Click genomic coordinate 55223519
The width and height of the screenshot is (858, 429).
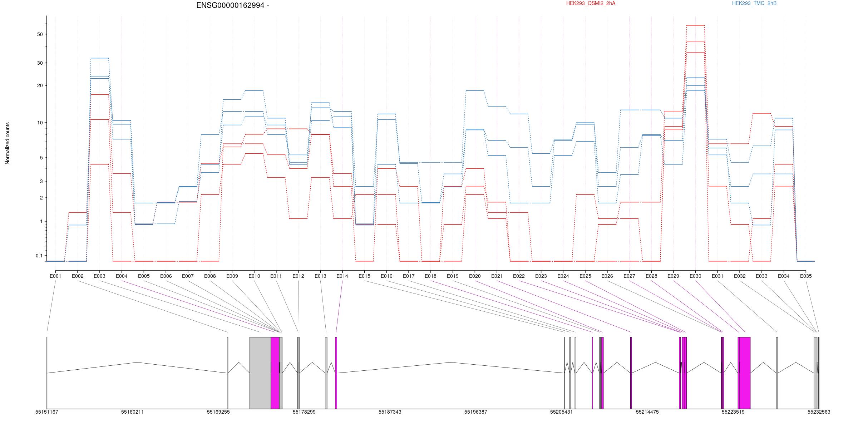tap(733, 412)
